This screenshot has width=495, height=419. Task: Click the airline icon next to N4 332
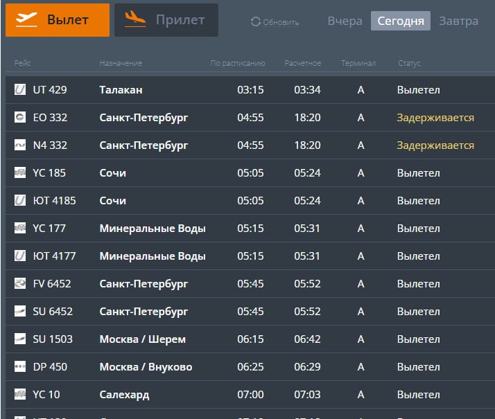[x=20, y=145]
